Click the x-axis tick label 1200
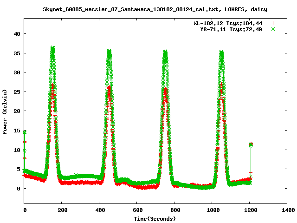The height and width of the screenshot is (223, 297). click(x=251, y=210)
